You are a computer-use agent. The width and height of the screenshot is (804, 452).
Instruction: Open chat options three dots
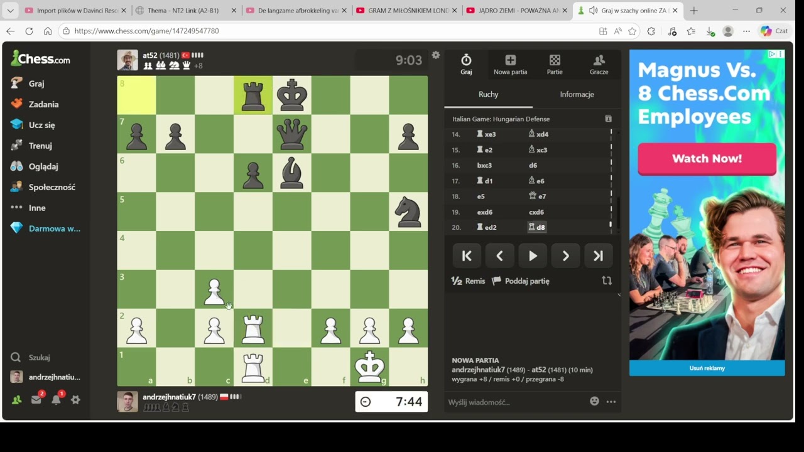pyautogui.click(x=611, y=402)
